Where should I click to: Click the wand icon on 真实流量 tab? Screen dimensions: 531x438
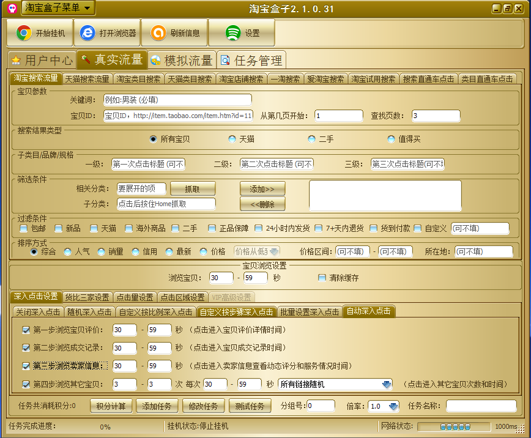click(x=86, y=59)
